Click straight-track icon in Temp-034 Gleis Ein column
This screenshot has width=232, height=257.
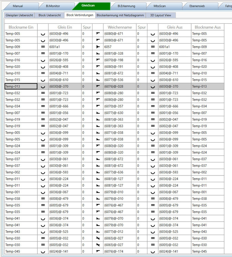pyautogui.click(x=43, y=106)
